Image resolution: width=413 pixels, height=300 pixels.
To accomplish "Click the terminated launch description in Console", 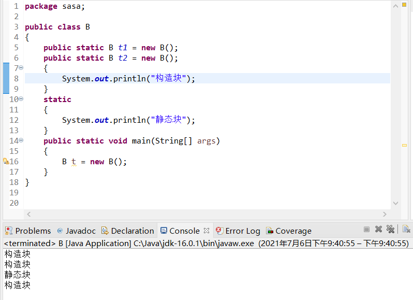I will (x=206, y=243).
